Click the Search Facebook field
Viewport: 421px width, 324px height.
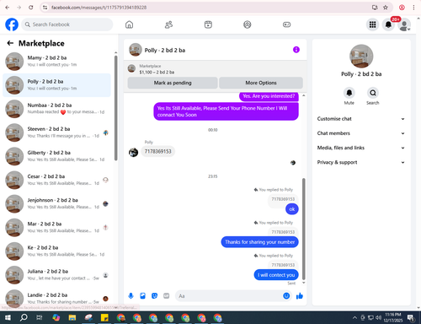(x=67, y=24)
